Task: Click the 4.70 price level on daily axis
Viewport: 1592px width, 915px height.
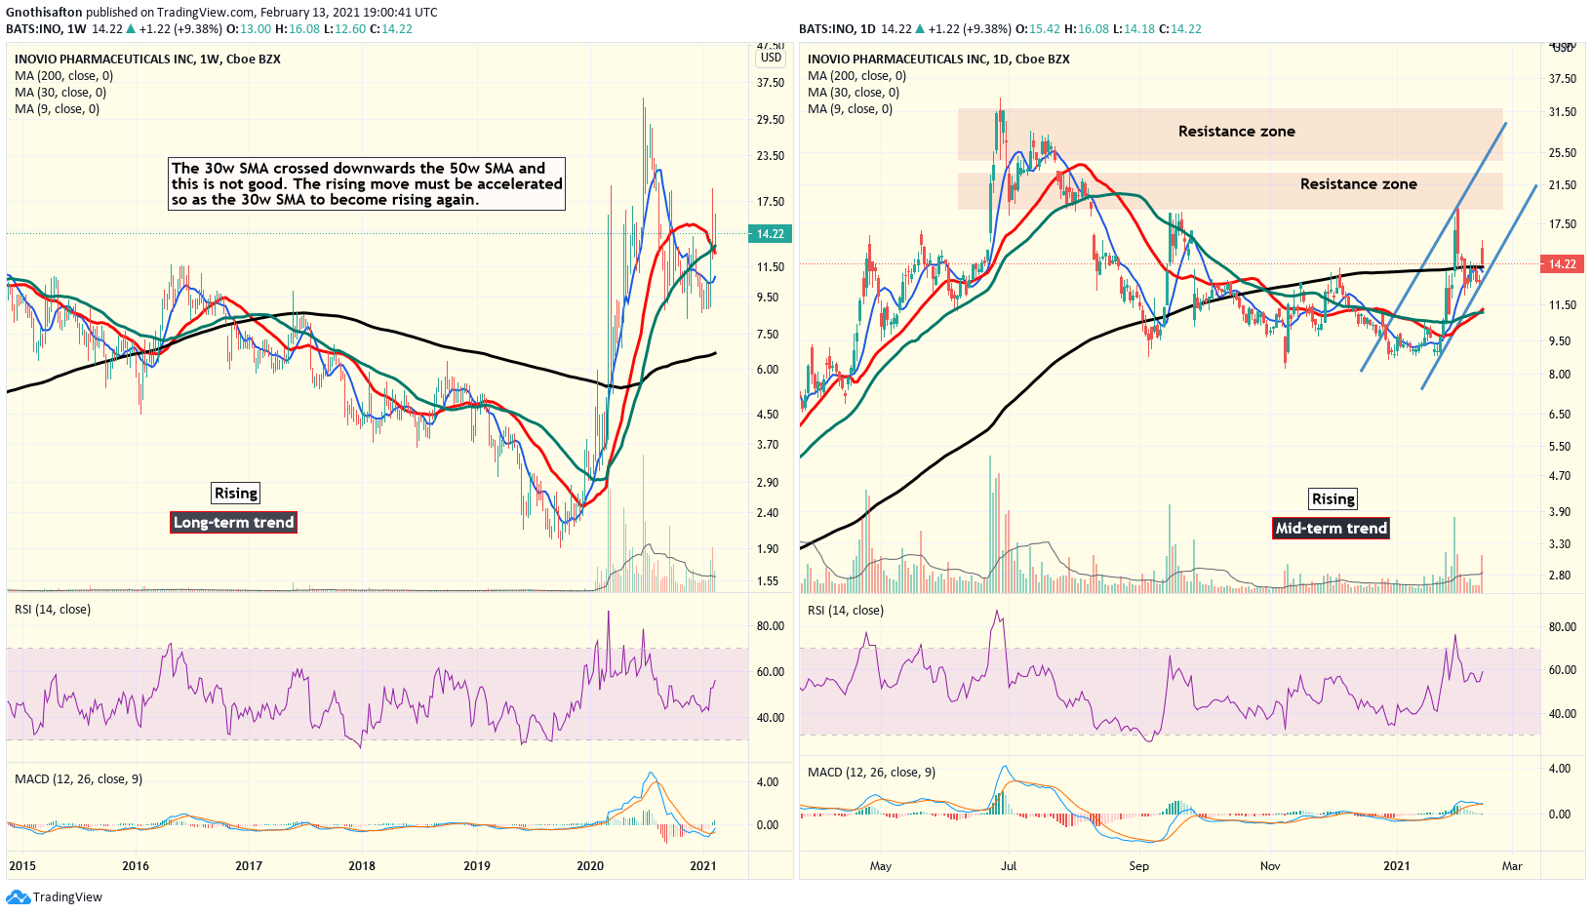Action: pyautogui.click(x=1560, y=476)
